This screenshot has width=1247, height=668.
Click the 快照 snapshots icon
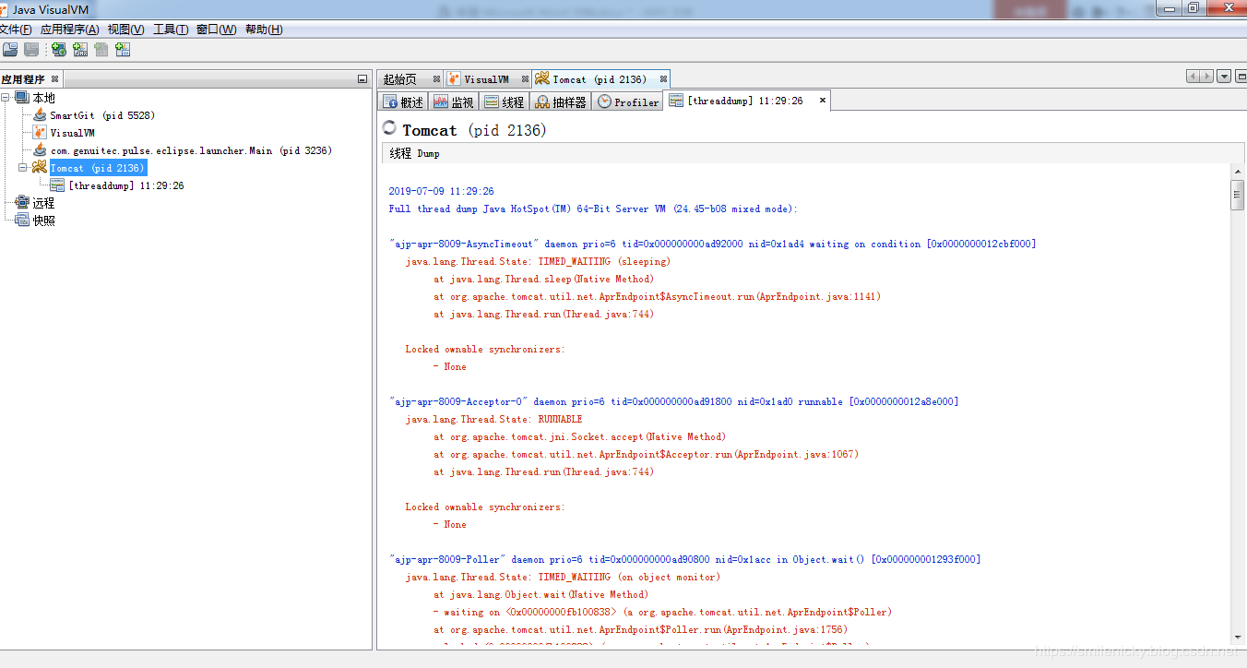[x=22, y=221]
